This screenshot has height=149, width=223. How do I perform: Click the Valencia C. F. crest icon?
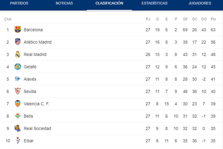[17, 104]
